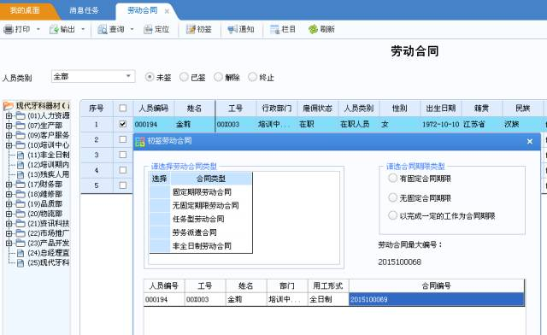Open the 查询 dropdown arrow

pyautogui.click(x=132, y=29)
